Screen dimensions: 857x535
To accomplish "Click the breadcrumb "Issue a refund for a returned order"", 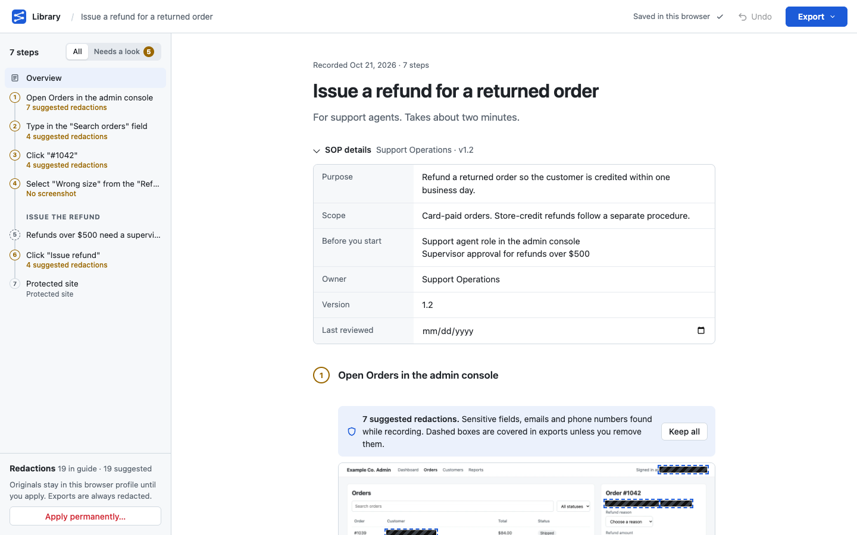I will [x=147, y=17].
